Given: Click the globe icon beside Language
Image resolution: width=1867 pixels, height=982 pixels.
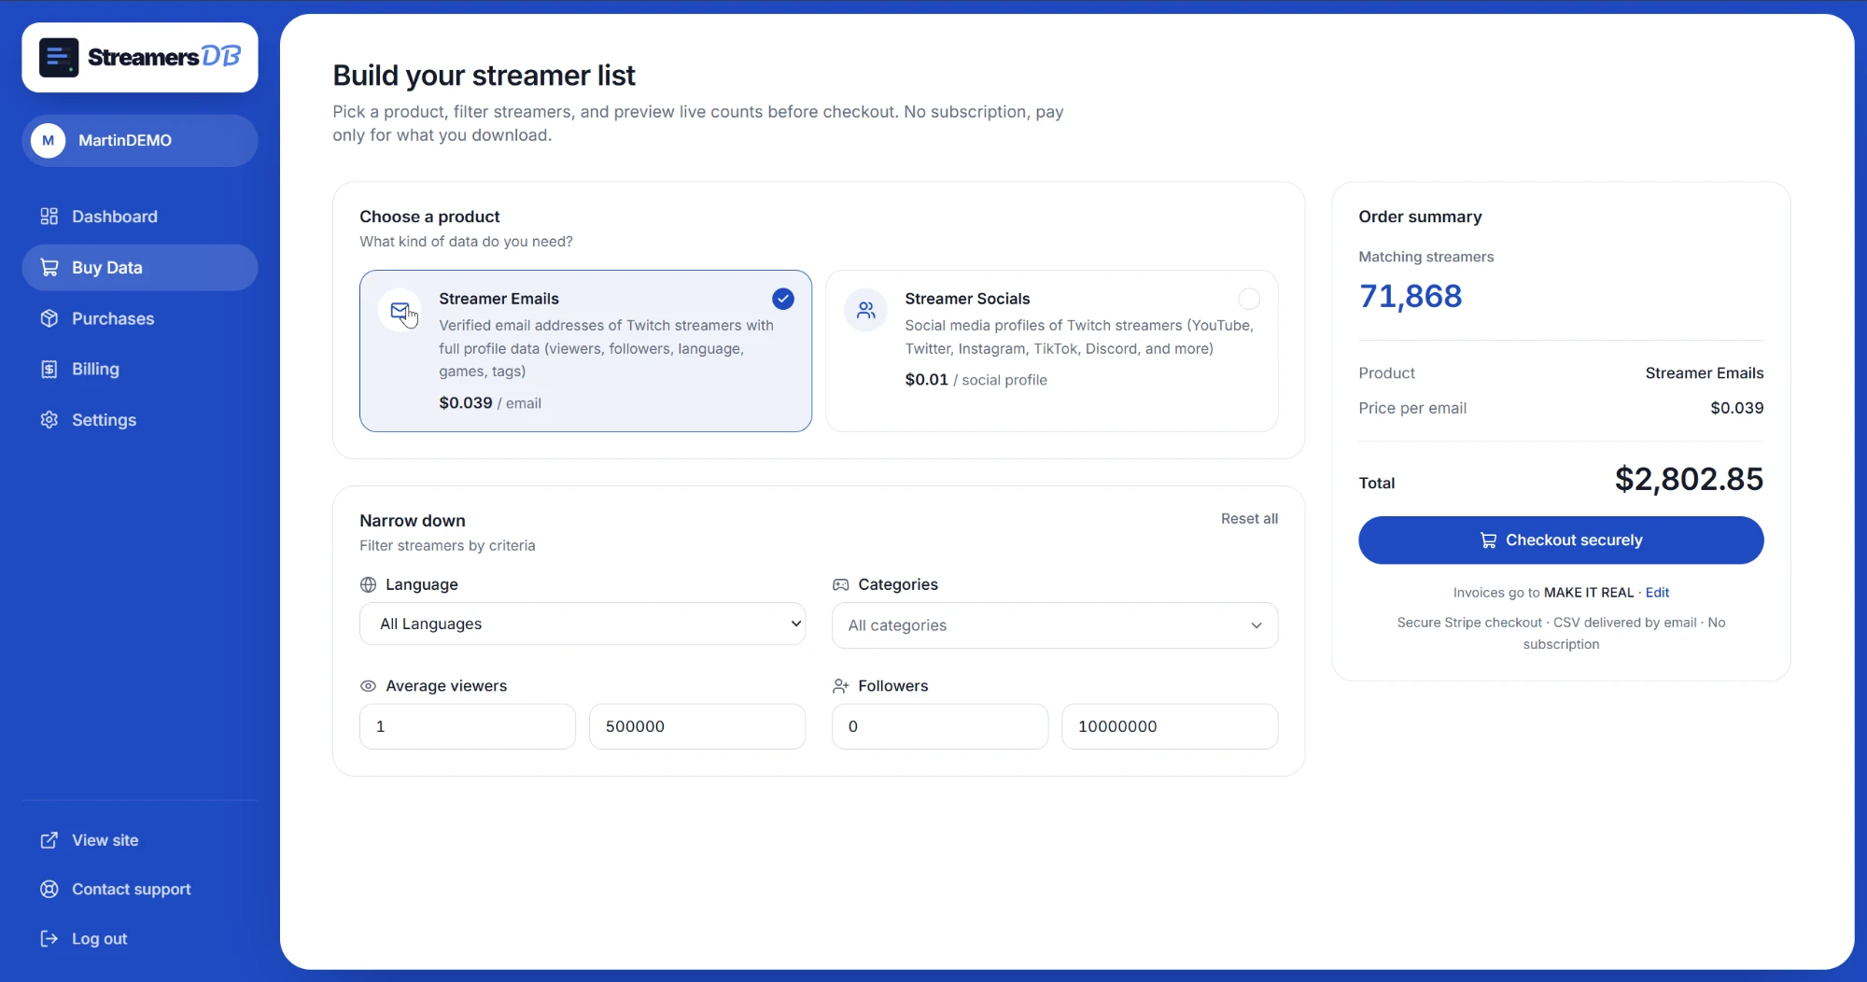Looking at the screenshot, I should point(369,585).
